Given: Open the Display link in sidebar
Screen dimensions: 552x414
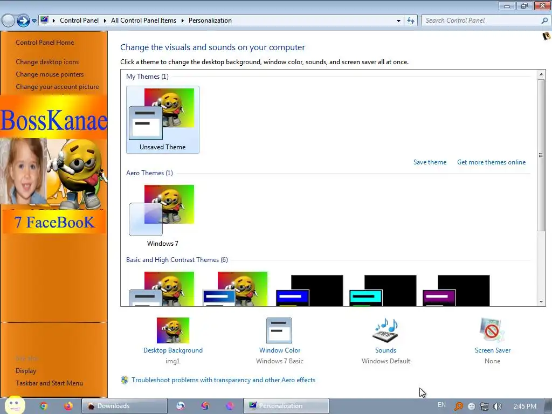Looking at the screenshot, I should [26, 371].
